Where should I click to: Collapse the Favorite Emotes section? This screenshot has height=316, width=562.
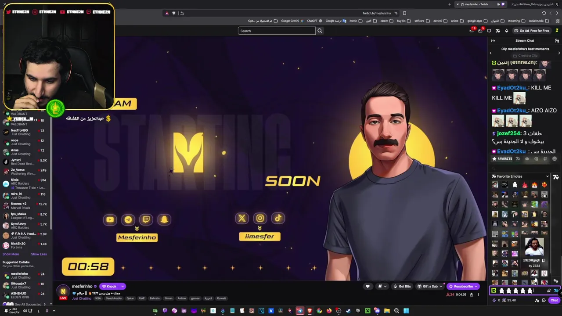point(547,176)
